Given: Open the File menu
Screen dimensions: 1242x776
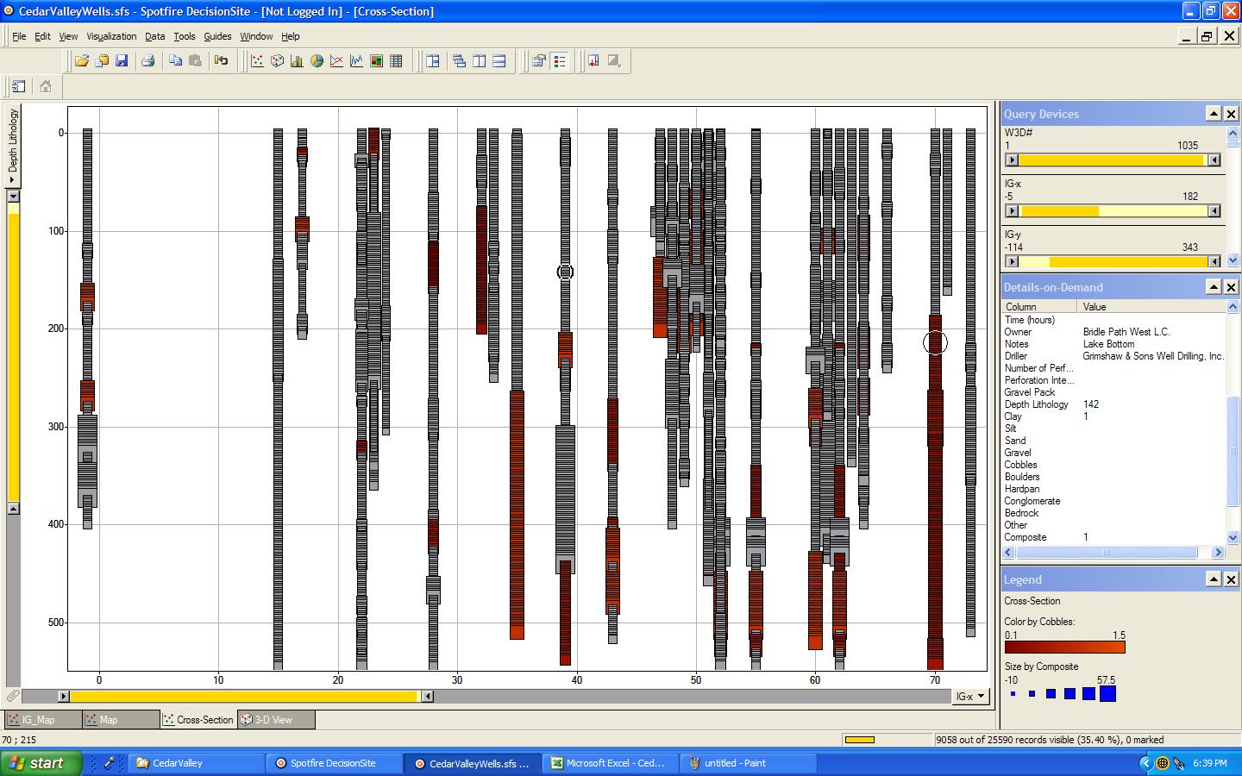Looking at the screenshot, I should (19, 36).
